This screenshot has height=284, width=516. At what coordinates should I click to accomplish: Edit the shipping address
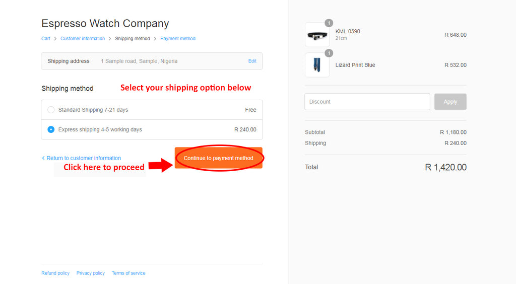coord(252,61)
